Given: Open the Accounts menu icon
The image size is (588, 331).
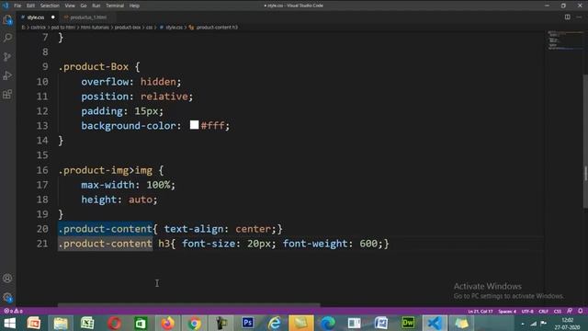Looking at the screenshot, I should pos(7,279).
